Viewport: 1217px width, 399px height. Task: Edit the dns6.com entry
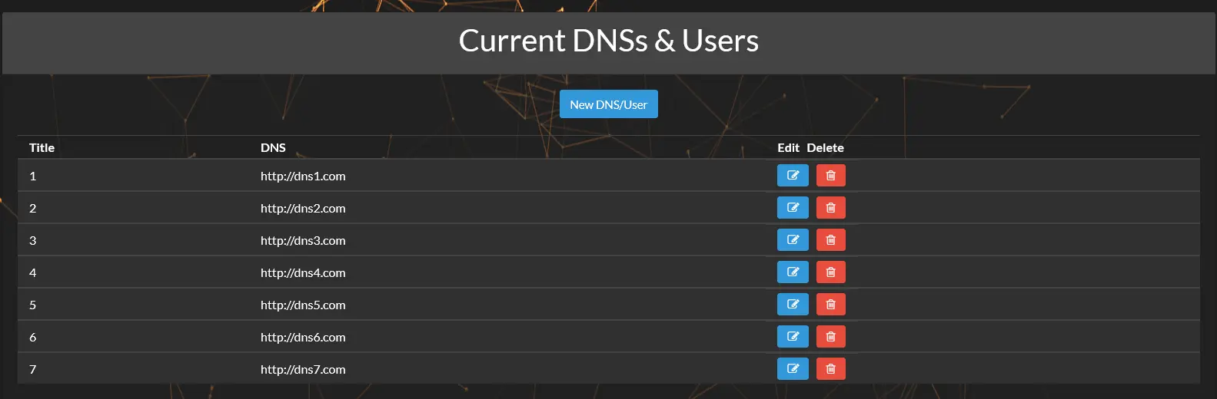point(793,337)
